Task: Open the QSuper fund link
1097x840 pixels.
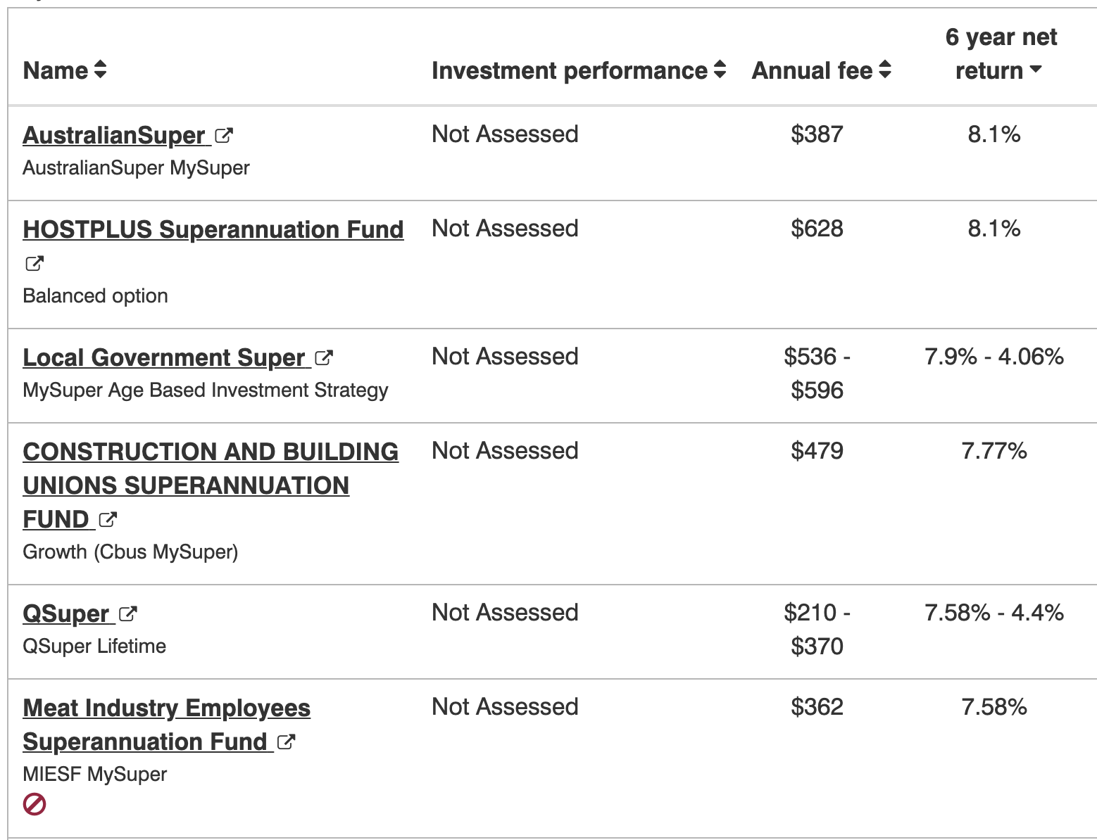Action: 66,613
